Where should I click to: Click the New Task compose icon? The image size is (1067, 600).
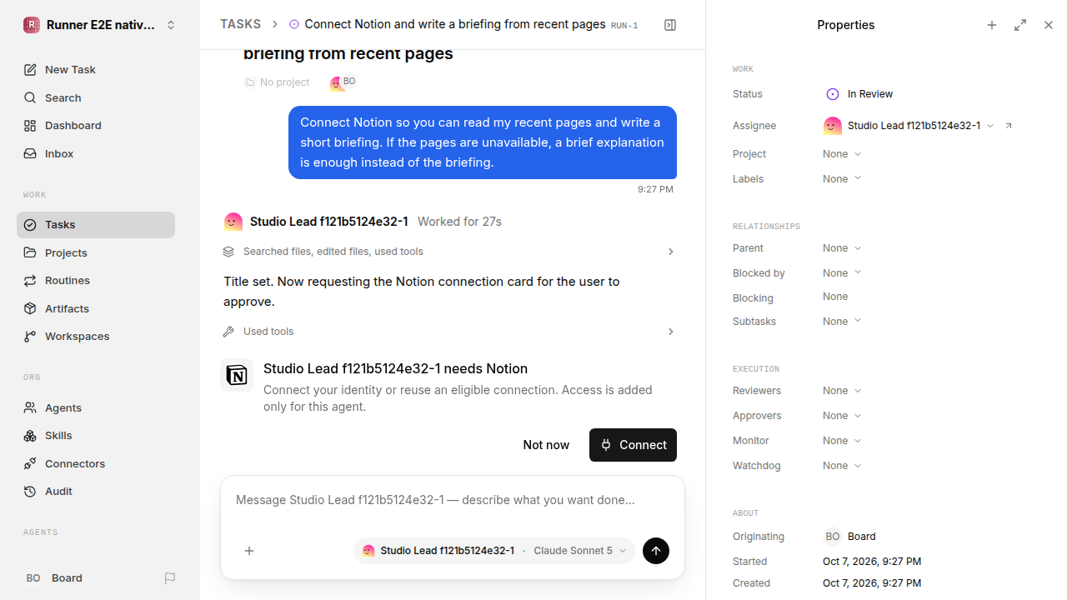(x=30, y=70)
